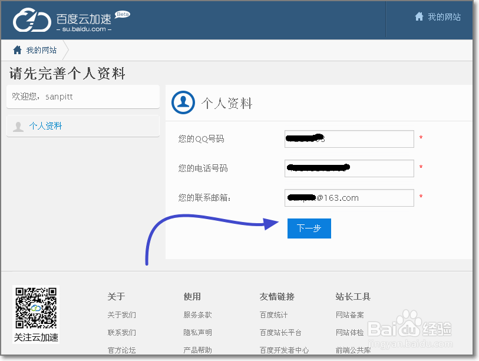Click the home icon beside 我的网站 top right
The height and width of the screenshot is (361, 479).
pos(418,16)
